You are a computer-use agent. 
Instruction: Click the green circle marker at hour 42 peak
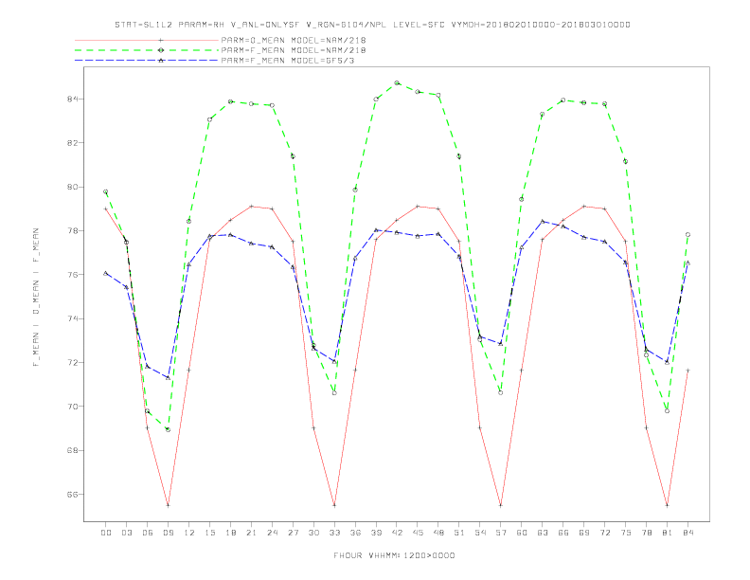397,82
